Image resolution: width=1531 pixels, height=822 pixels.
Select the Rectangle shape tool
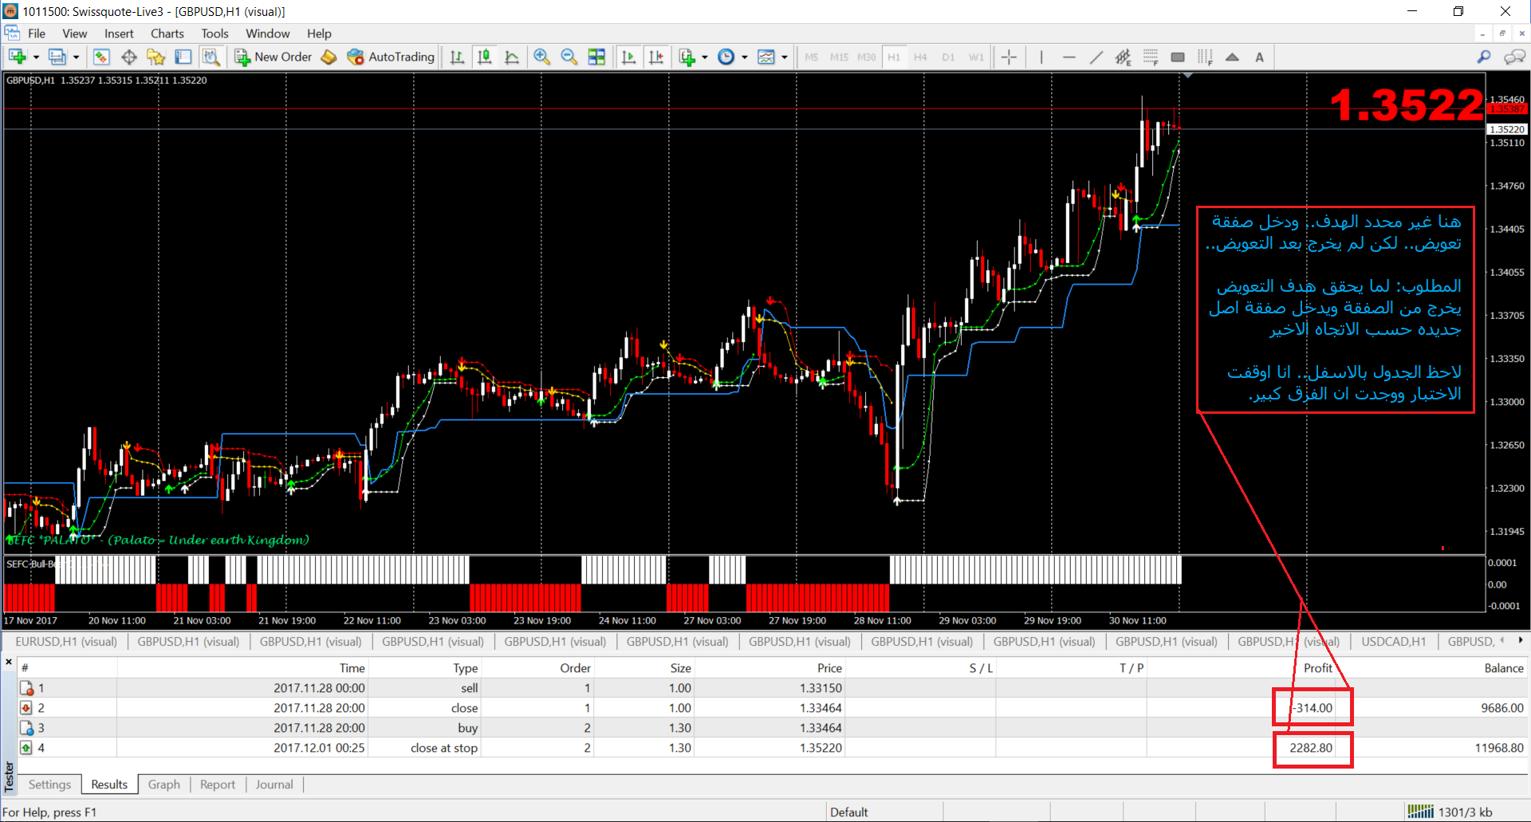[x=1178, y=57]
